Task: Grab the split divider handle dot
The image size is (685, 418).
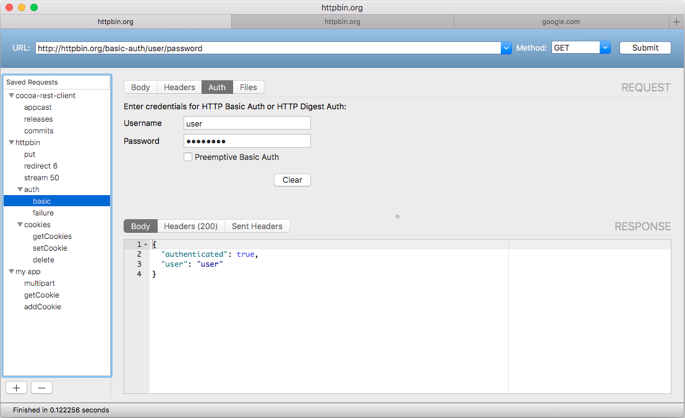Action: tap(398, 217)
